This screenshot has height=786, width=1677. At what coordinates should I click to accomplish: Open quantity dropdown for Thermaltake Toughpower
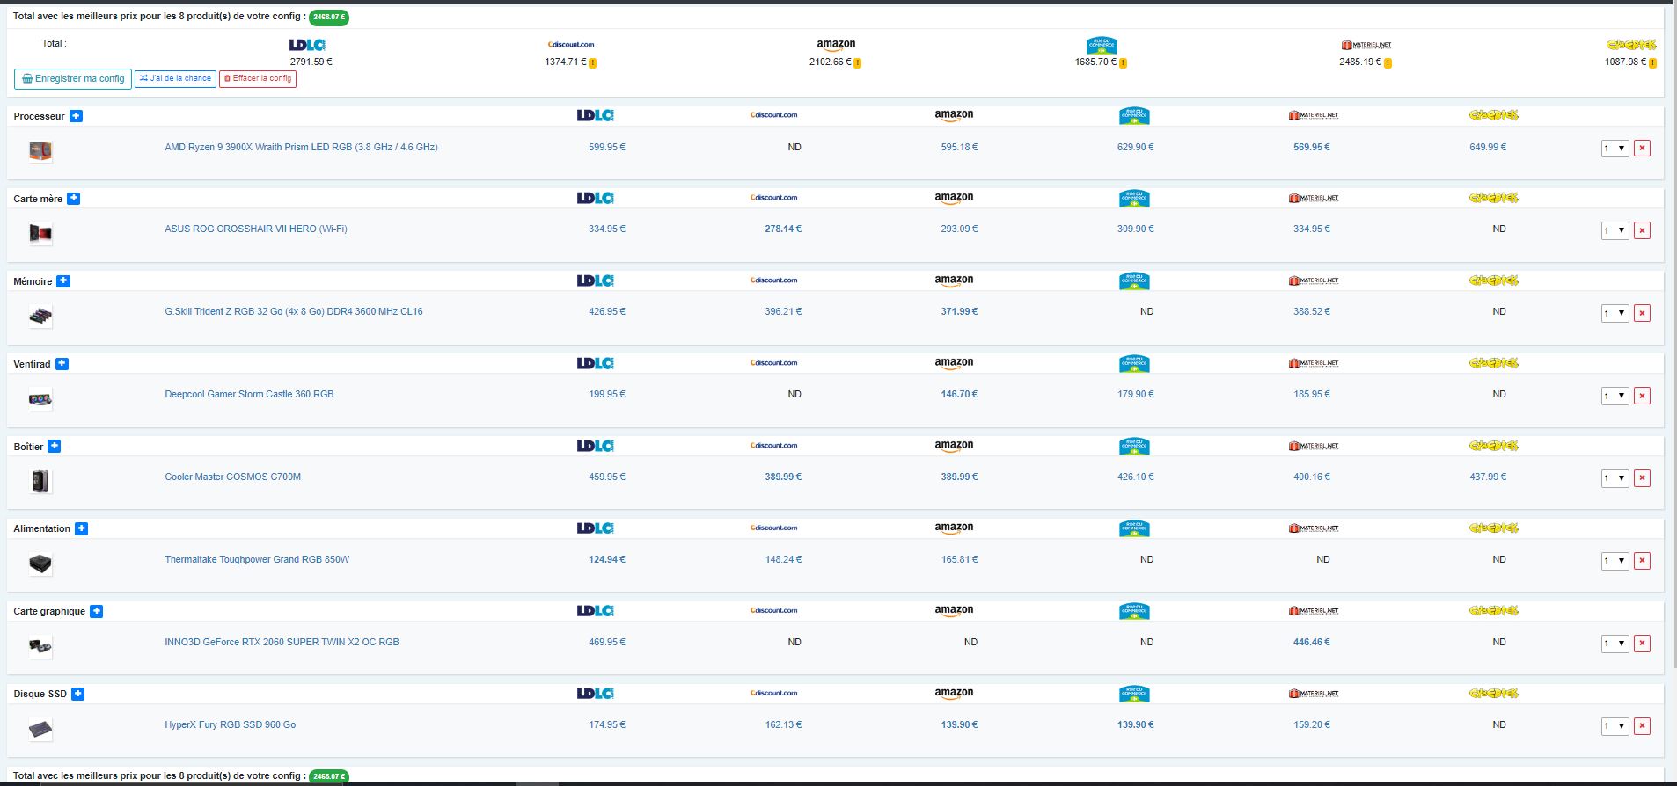1615,561
